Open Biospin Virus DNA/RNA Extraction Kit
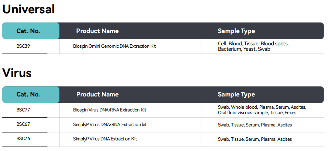Image resolution: width=328 pixels, height=151 pixels. pos(110,110)
